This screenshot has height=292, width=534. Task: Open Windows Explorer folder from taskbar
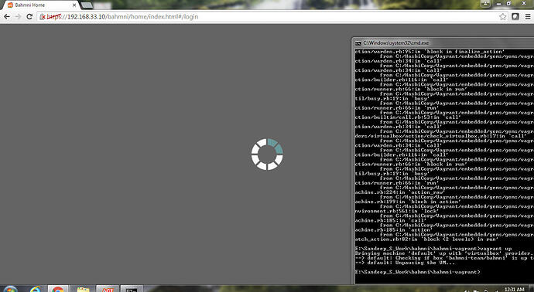[83, 290]
